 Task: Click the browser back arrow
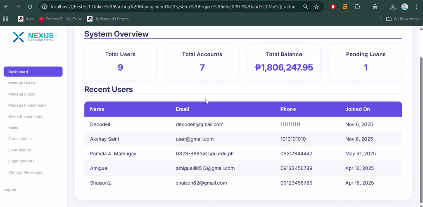(6, 7)
